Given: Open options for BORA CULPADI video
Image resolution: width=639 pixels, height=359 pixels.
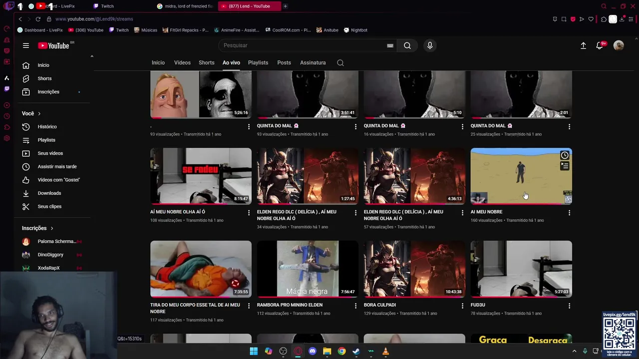Looking at the screenshot, I should coord(462,306).
